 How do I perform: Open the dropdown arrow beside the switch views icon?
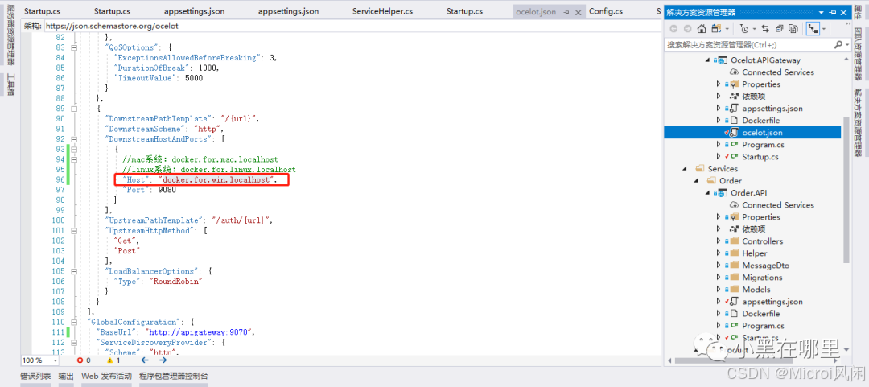tap(727, 29)
